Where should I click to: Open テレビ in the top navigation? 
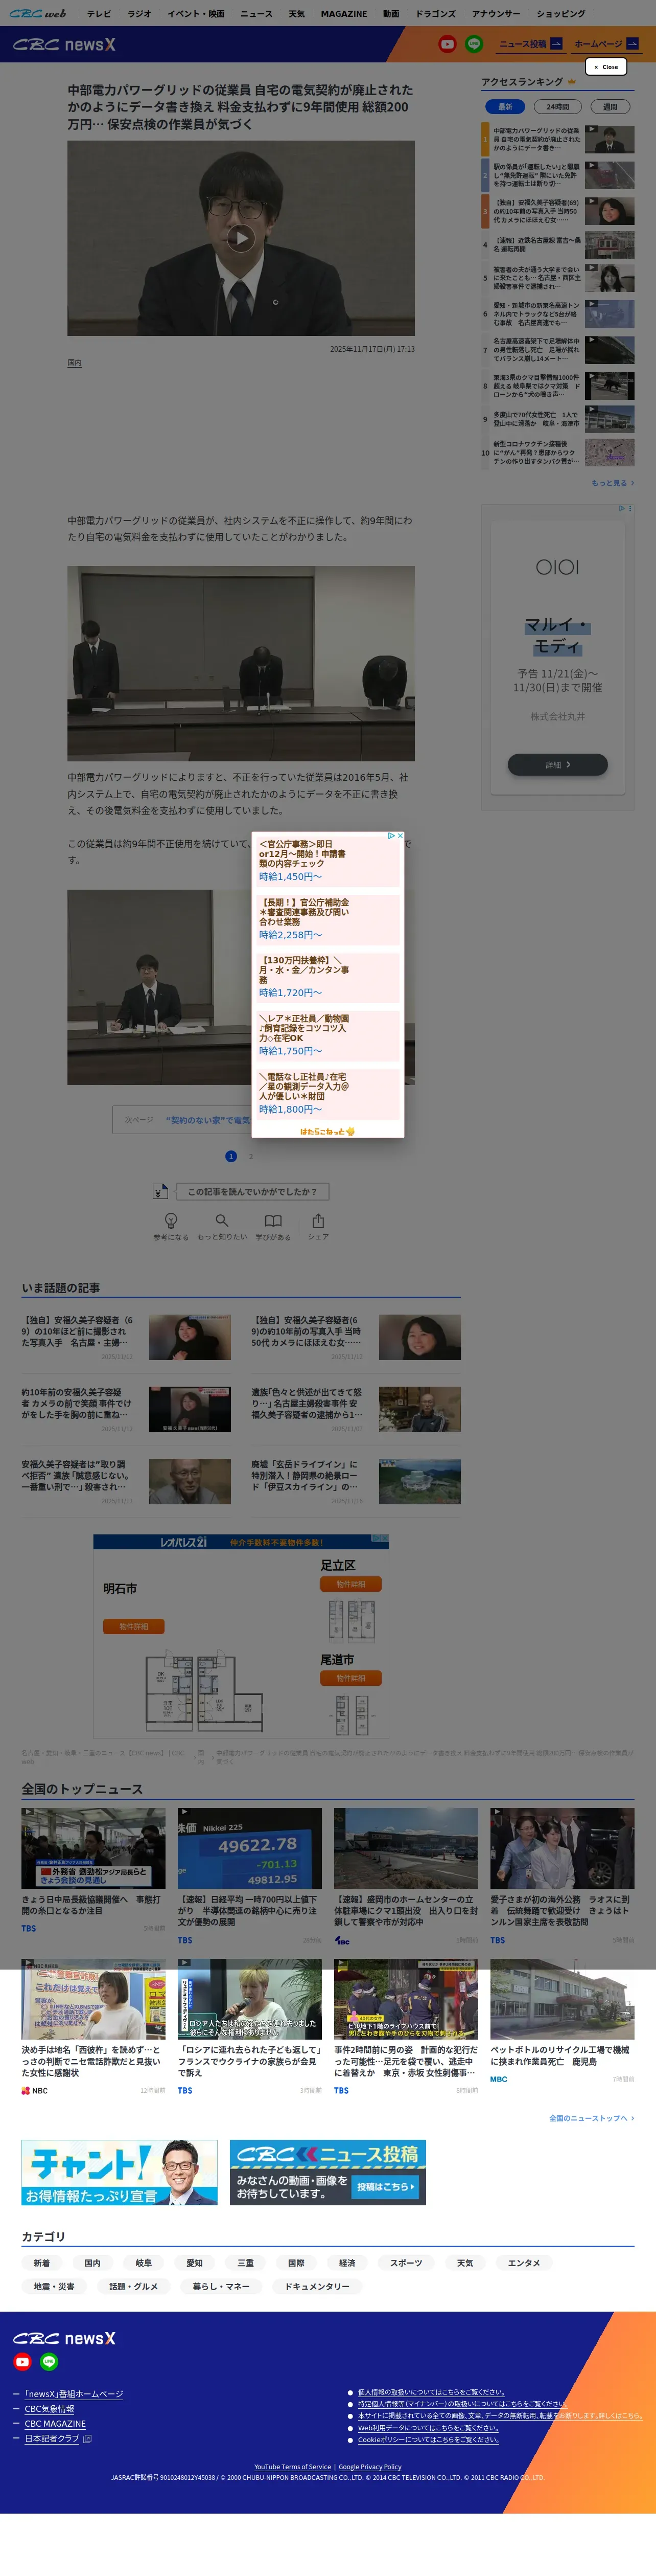click(99, 14)
